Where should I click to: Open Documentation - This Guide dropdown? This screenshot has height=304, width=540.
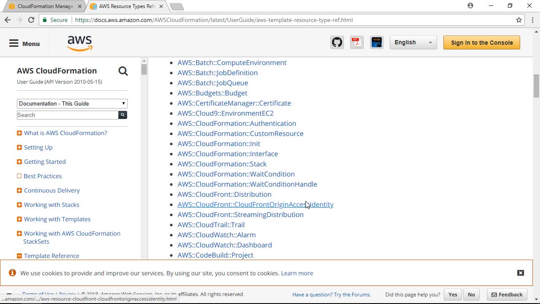pyautogui.click(x=72, y=103)
